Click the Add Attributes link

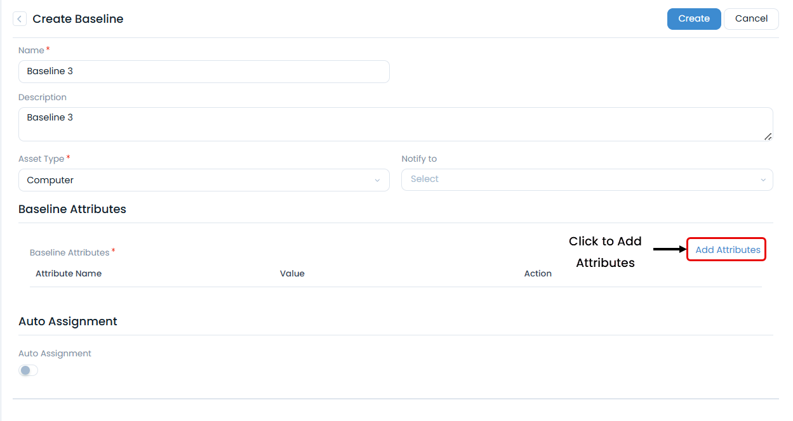click(x=726, y=249)
